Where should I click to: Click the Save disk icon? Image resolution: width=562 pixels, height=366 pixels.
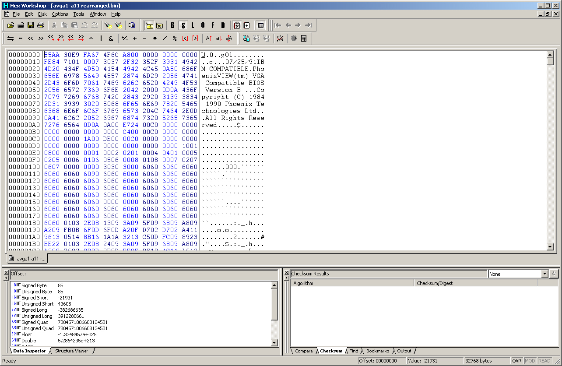(31, 25)
